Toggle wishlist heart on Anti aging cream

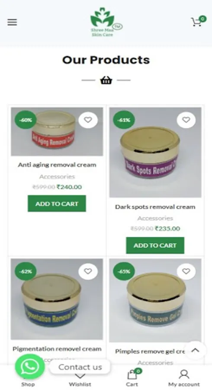[88, 120]
